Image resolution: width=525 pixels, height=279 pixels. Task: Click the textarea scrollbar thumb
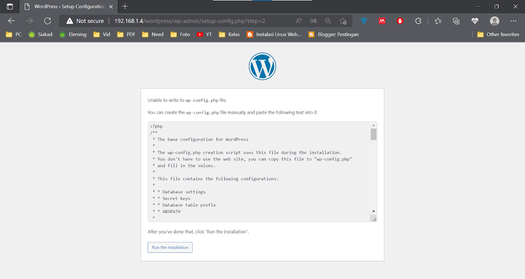373,134
